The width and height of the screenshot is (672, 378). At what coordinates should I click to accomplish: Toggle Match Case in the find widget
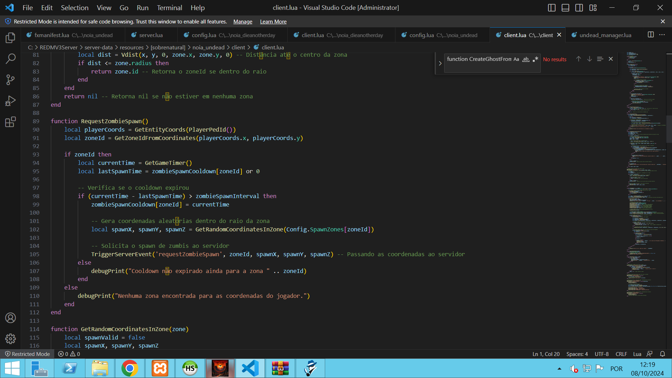pos(516,59)
